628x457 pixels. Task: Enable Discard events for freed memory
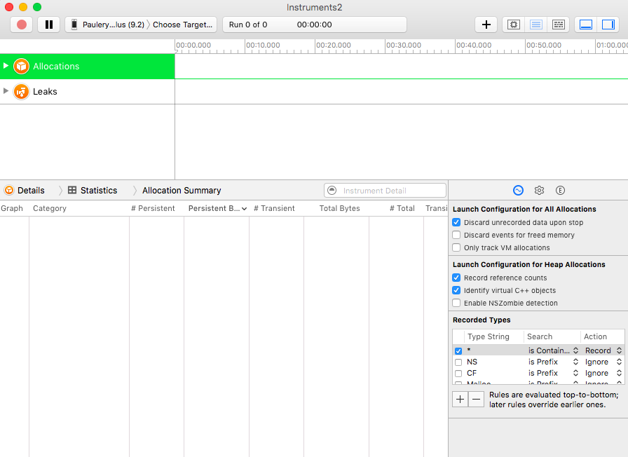coord(456,235)
